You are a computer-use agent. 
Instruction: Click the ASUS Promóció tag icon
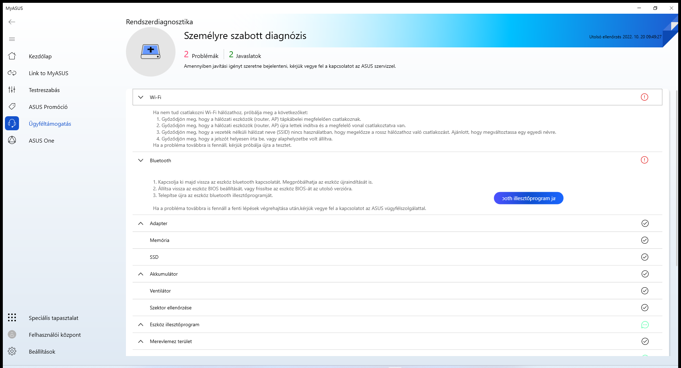(12, 106)
